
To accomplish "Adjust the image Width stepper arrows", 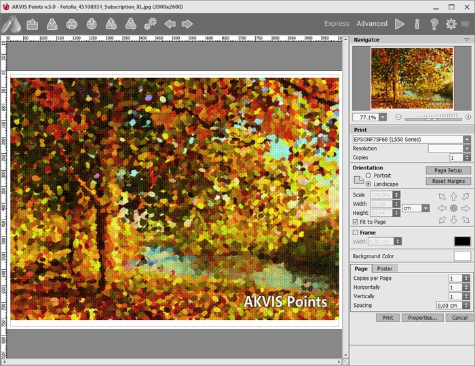I will click(x=396, y=204).
